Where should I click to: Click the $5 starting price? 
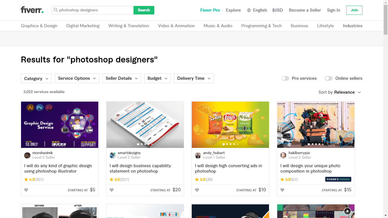(93, 190)
